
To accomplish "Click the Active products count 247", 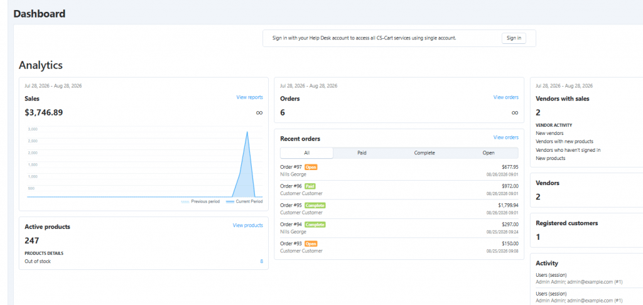I will pos(32,240).
